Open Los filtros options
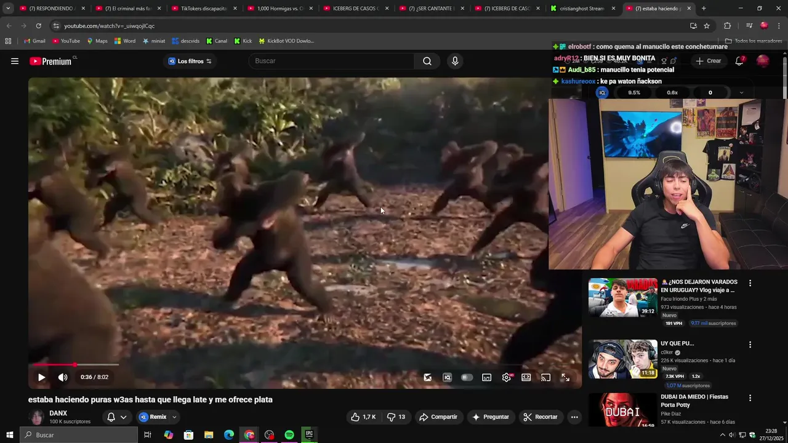The width and height of the screenshot is (788, 443). coord(190,61)
